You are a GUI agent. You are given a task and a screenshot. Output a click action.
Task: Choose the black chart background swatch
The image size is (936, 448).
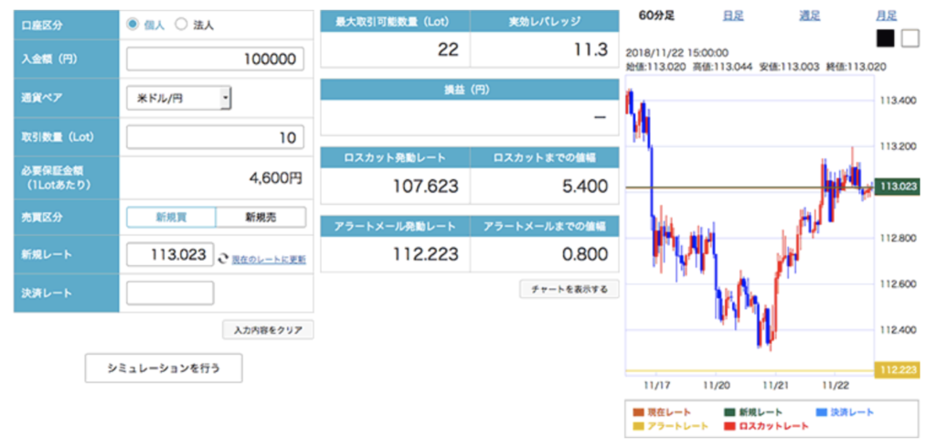(x=886, y=37)
